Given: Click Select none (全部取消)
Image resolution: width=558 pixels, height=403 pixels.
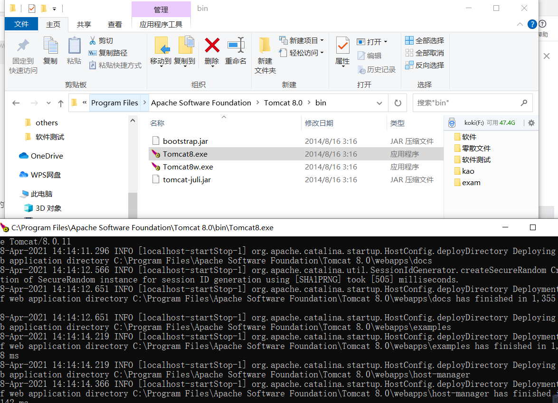Looking at the screenshot, I should pyautogui.click(x=425, y=53).
